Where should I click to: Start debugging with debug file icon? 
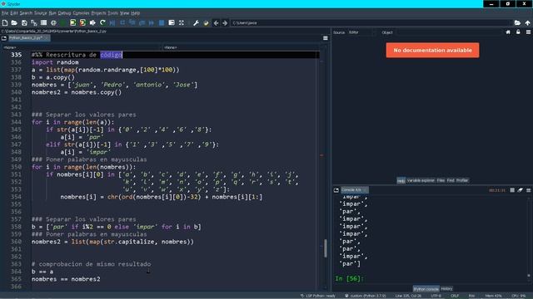pyautogui.click(x=112, y=22)
